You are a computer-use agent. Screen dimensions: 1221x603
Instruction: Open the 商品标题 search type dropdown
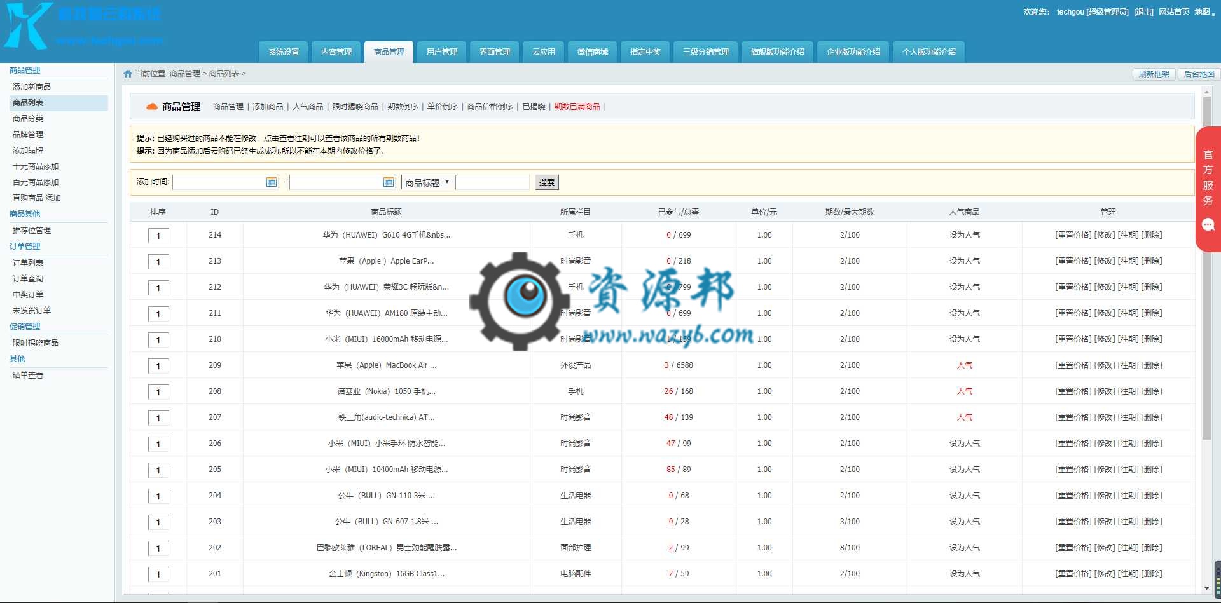tap(427, 182)
